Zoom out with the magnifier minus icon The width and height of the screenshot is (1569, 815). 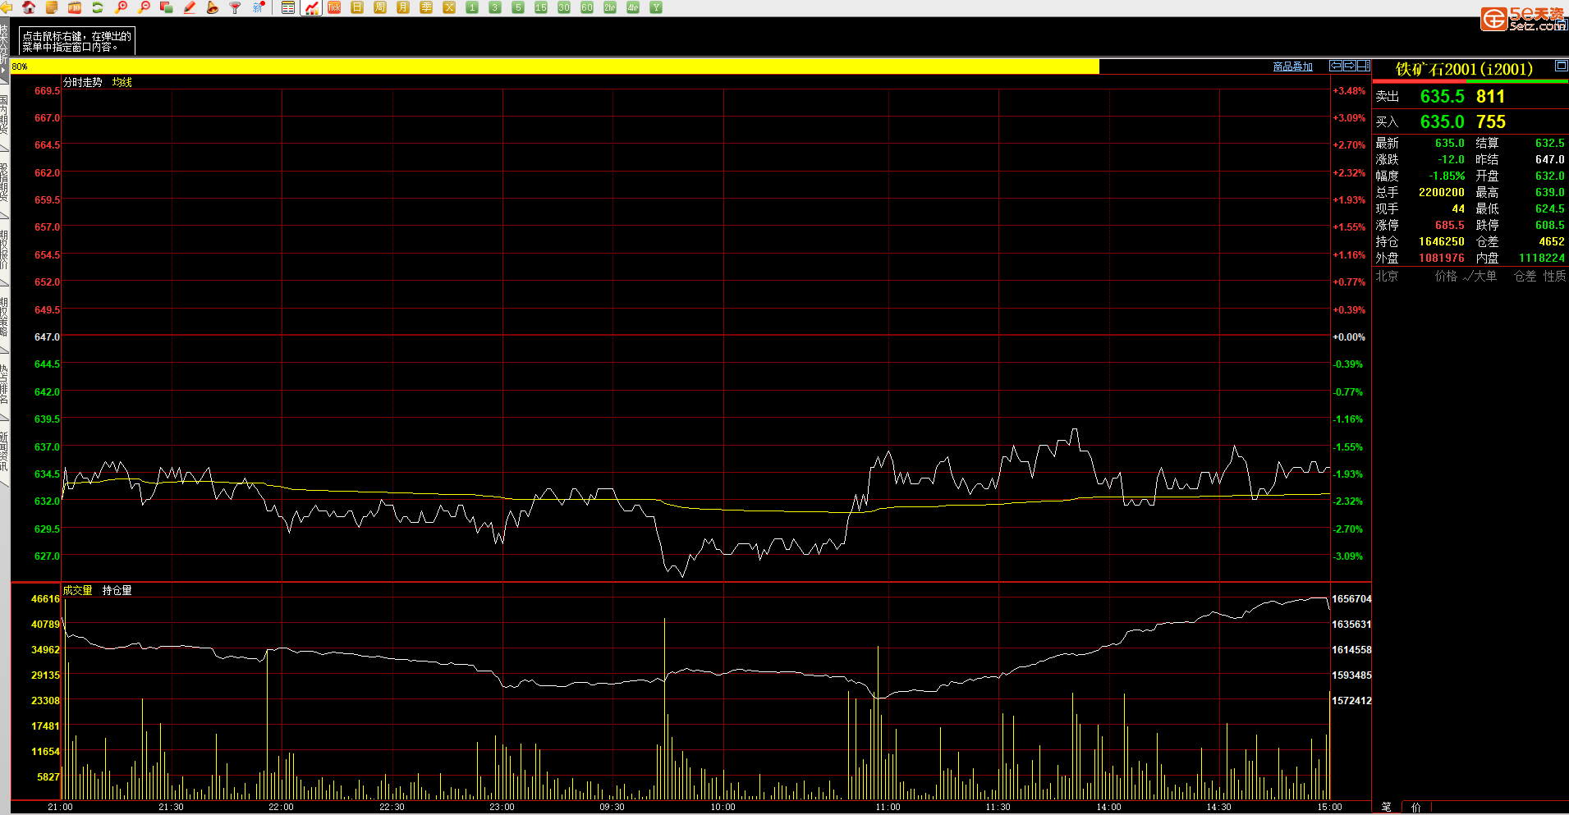click(x=145, y=7)
